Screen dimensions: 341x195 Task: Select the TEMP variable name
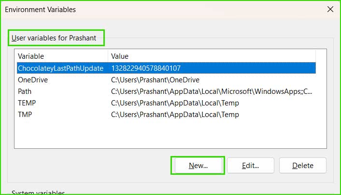tap(27, 103)
